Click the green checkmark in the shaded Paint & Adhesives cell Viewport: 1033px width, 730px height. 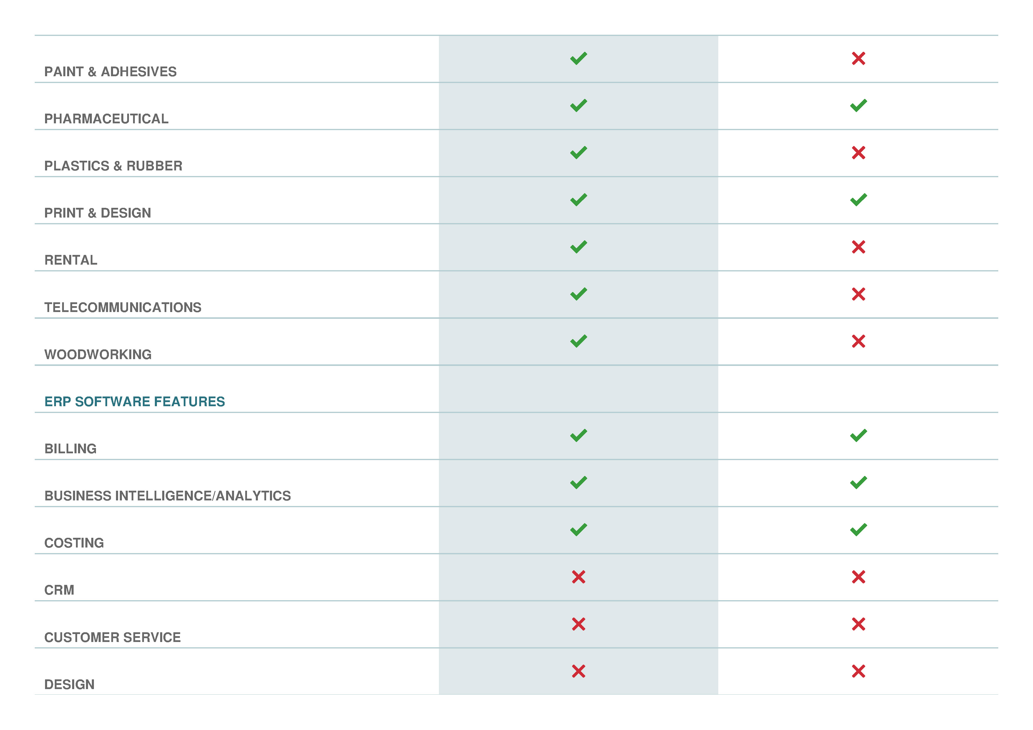578,59
